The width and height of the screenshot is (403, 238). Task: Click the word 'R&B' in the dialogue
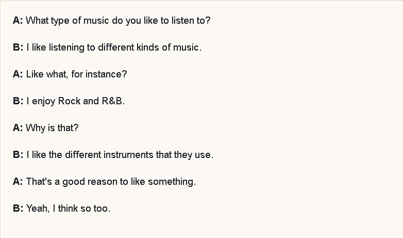[x=112, y=101]
